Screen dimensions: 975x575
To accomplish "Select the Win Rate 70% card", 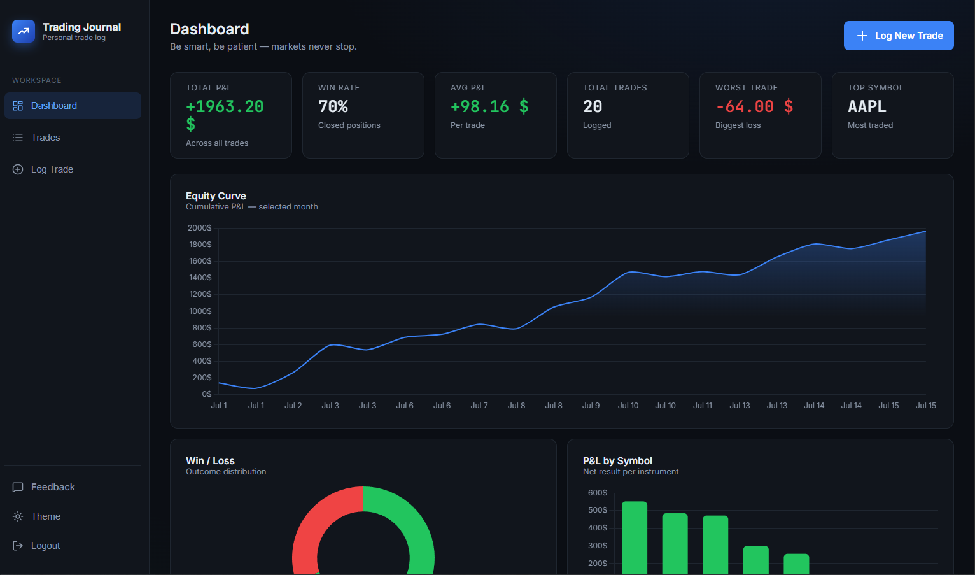I will click(x=363, y=115).
